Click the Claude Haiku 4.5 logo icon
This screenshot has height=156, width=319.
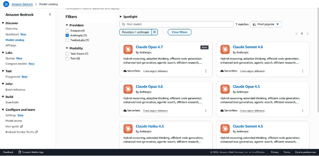pyautogui.click(x=128, y=129)
